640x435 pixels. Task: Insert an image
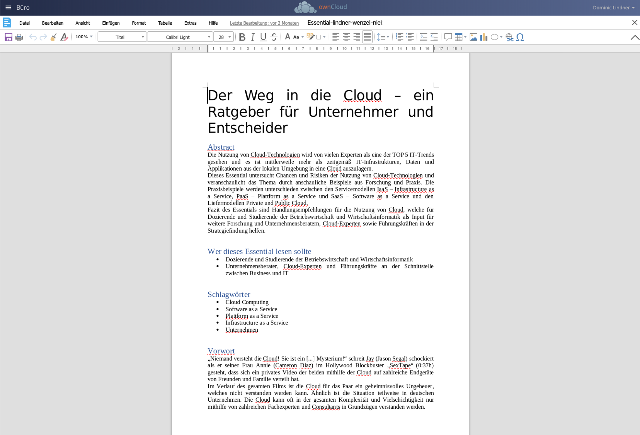[473, 37]
